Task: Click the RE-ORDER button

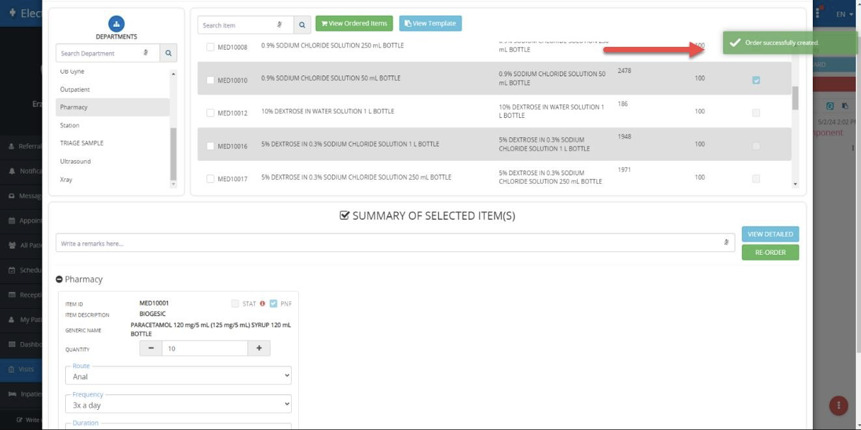Action: point(770,253)
